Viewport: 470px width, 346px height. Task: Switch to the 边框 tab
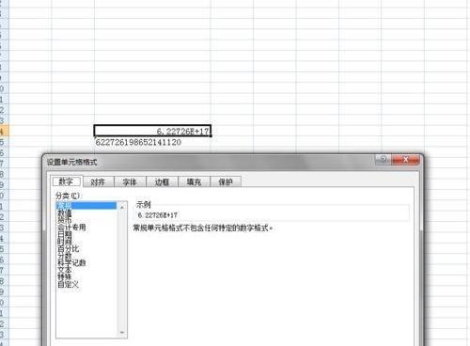pyautogui.click(x=162, y=182)
